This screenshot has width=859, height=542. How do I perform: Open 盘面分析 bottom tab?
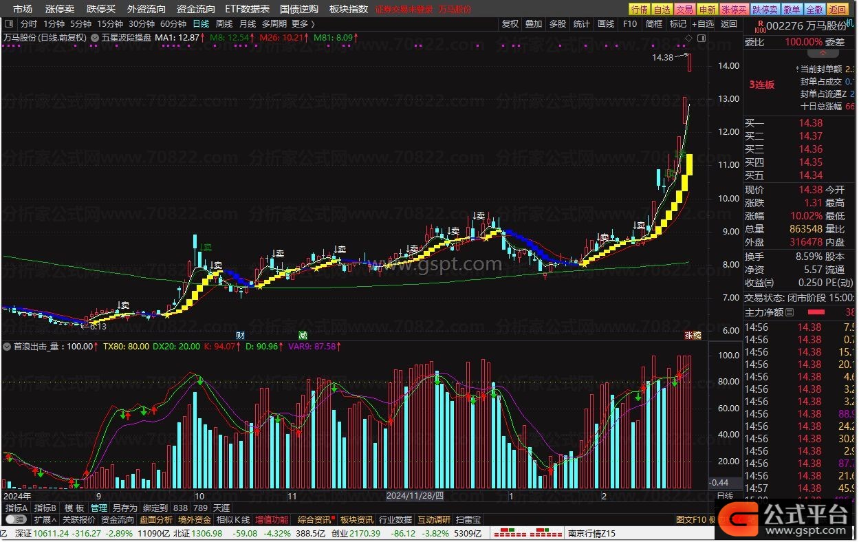[156, 520]
